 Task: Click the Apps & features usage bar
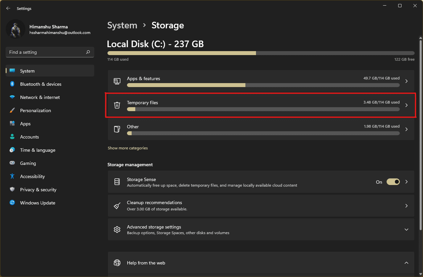pyautogui.click(x=263, y=85)
